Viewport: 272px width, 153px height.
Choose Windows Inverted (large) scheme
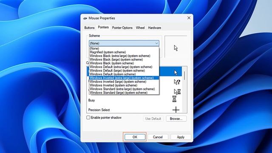[x=124, y=82]
